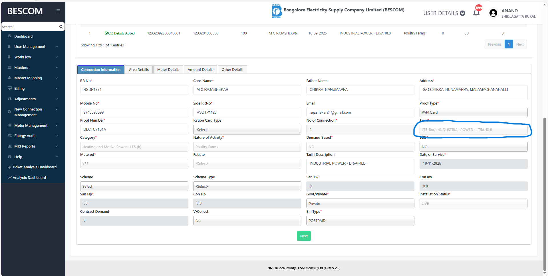The width and height of the screenshot is (548, 276).
Task: Open the Dashboard sidebar icon
Action: click(10, 36)
